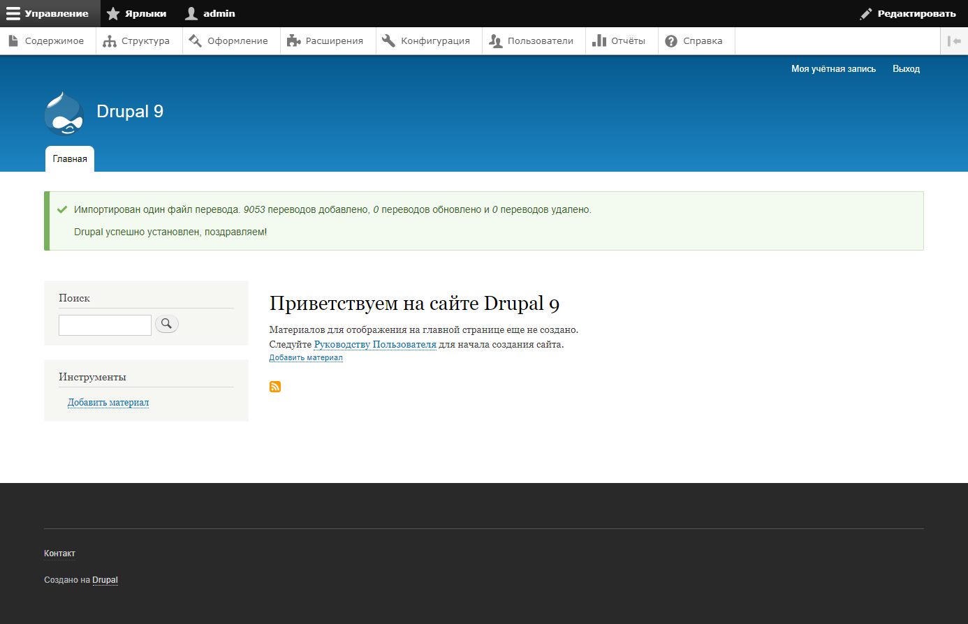The image size is (968, 624).
Task: Click the Drupal drop logo
Action: 64,112
